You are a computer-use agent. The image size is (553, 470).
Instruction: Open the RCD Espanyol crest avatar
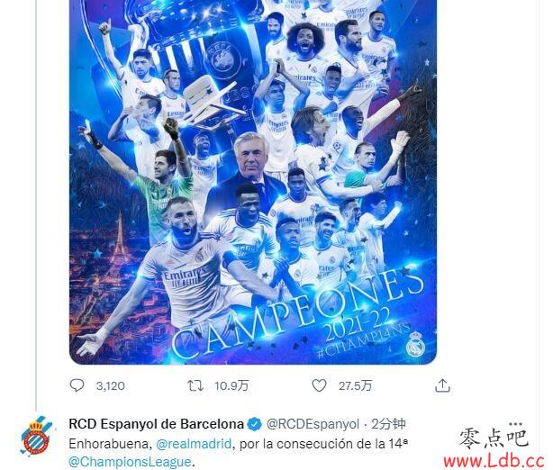(35, 436)
